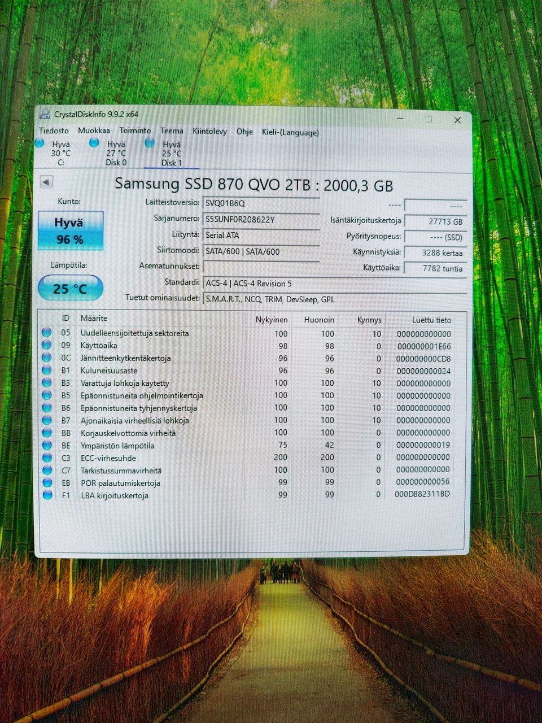The image size is (542, 723).
Task: Select the Uudelleensijoitettuja sektoreita attribute text
Action: click(134, 333)
